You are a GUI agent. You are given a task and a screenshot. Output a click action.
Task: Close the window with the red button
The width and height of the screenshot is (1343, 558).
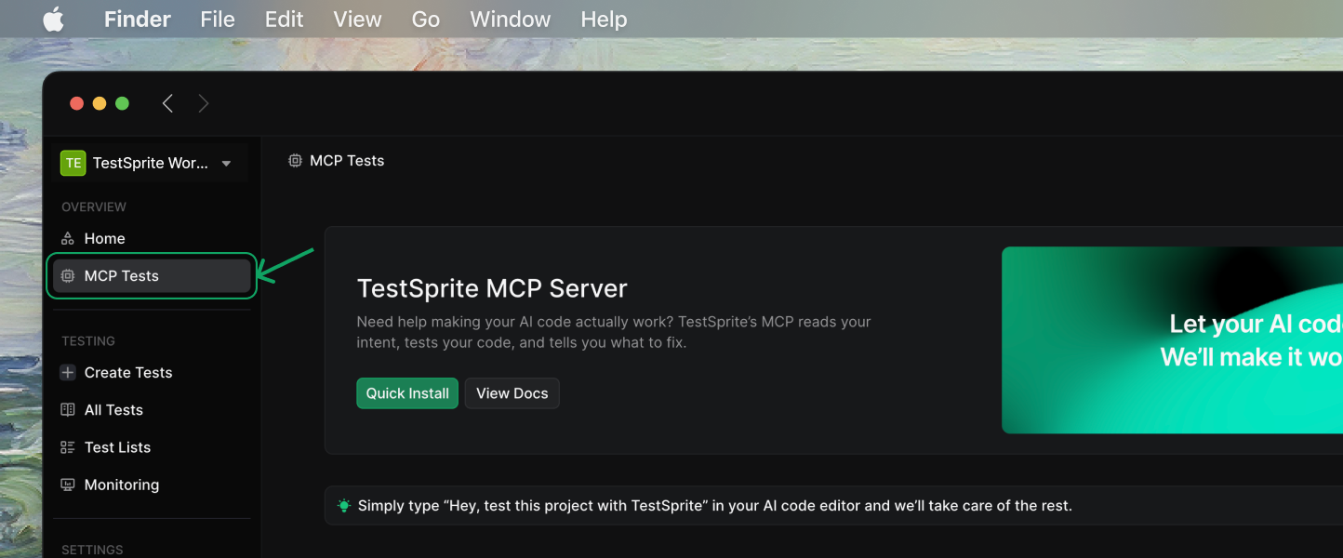pyautogui.click(x=77, y=103)
